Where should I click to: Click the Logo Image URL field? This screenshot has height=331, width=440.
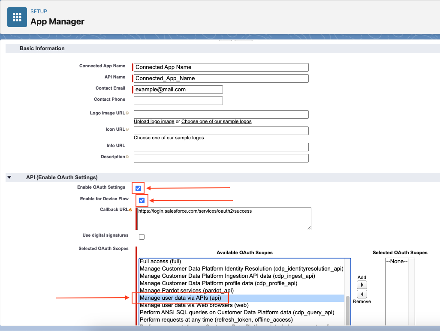[x=221, y=114]
